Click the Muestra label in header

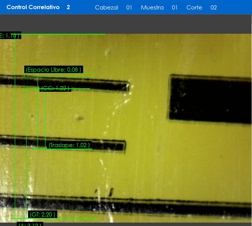[x=152, y=8]
